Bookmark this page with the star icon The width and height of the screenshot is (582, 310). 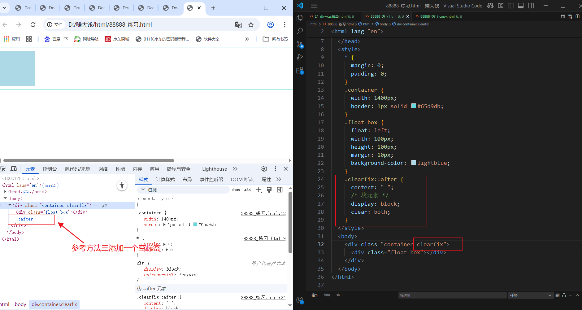coord(251,25)
